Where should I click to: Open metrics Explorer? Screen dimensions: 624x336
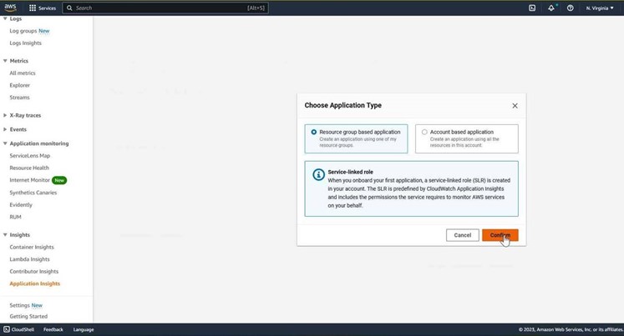(19, 85)
